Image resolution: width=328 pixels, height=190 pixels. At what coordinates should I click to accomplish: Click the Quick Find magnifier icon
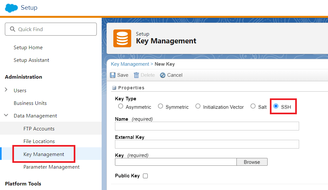tap(13, 29)
